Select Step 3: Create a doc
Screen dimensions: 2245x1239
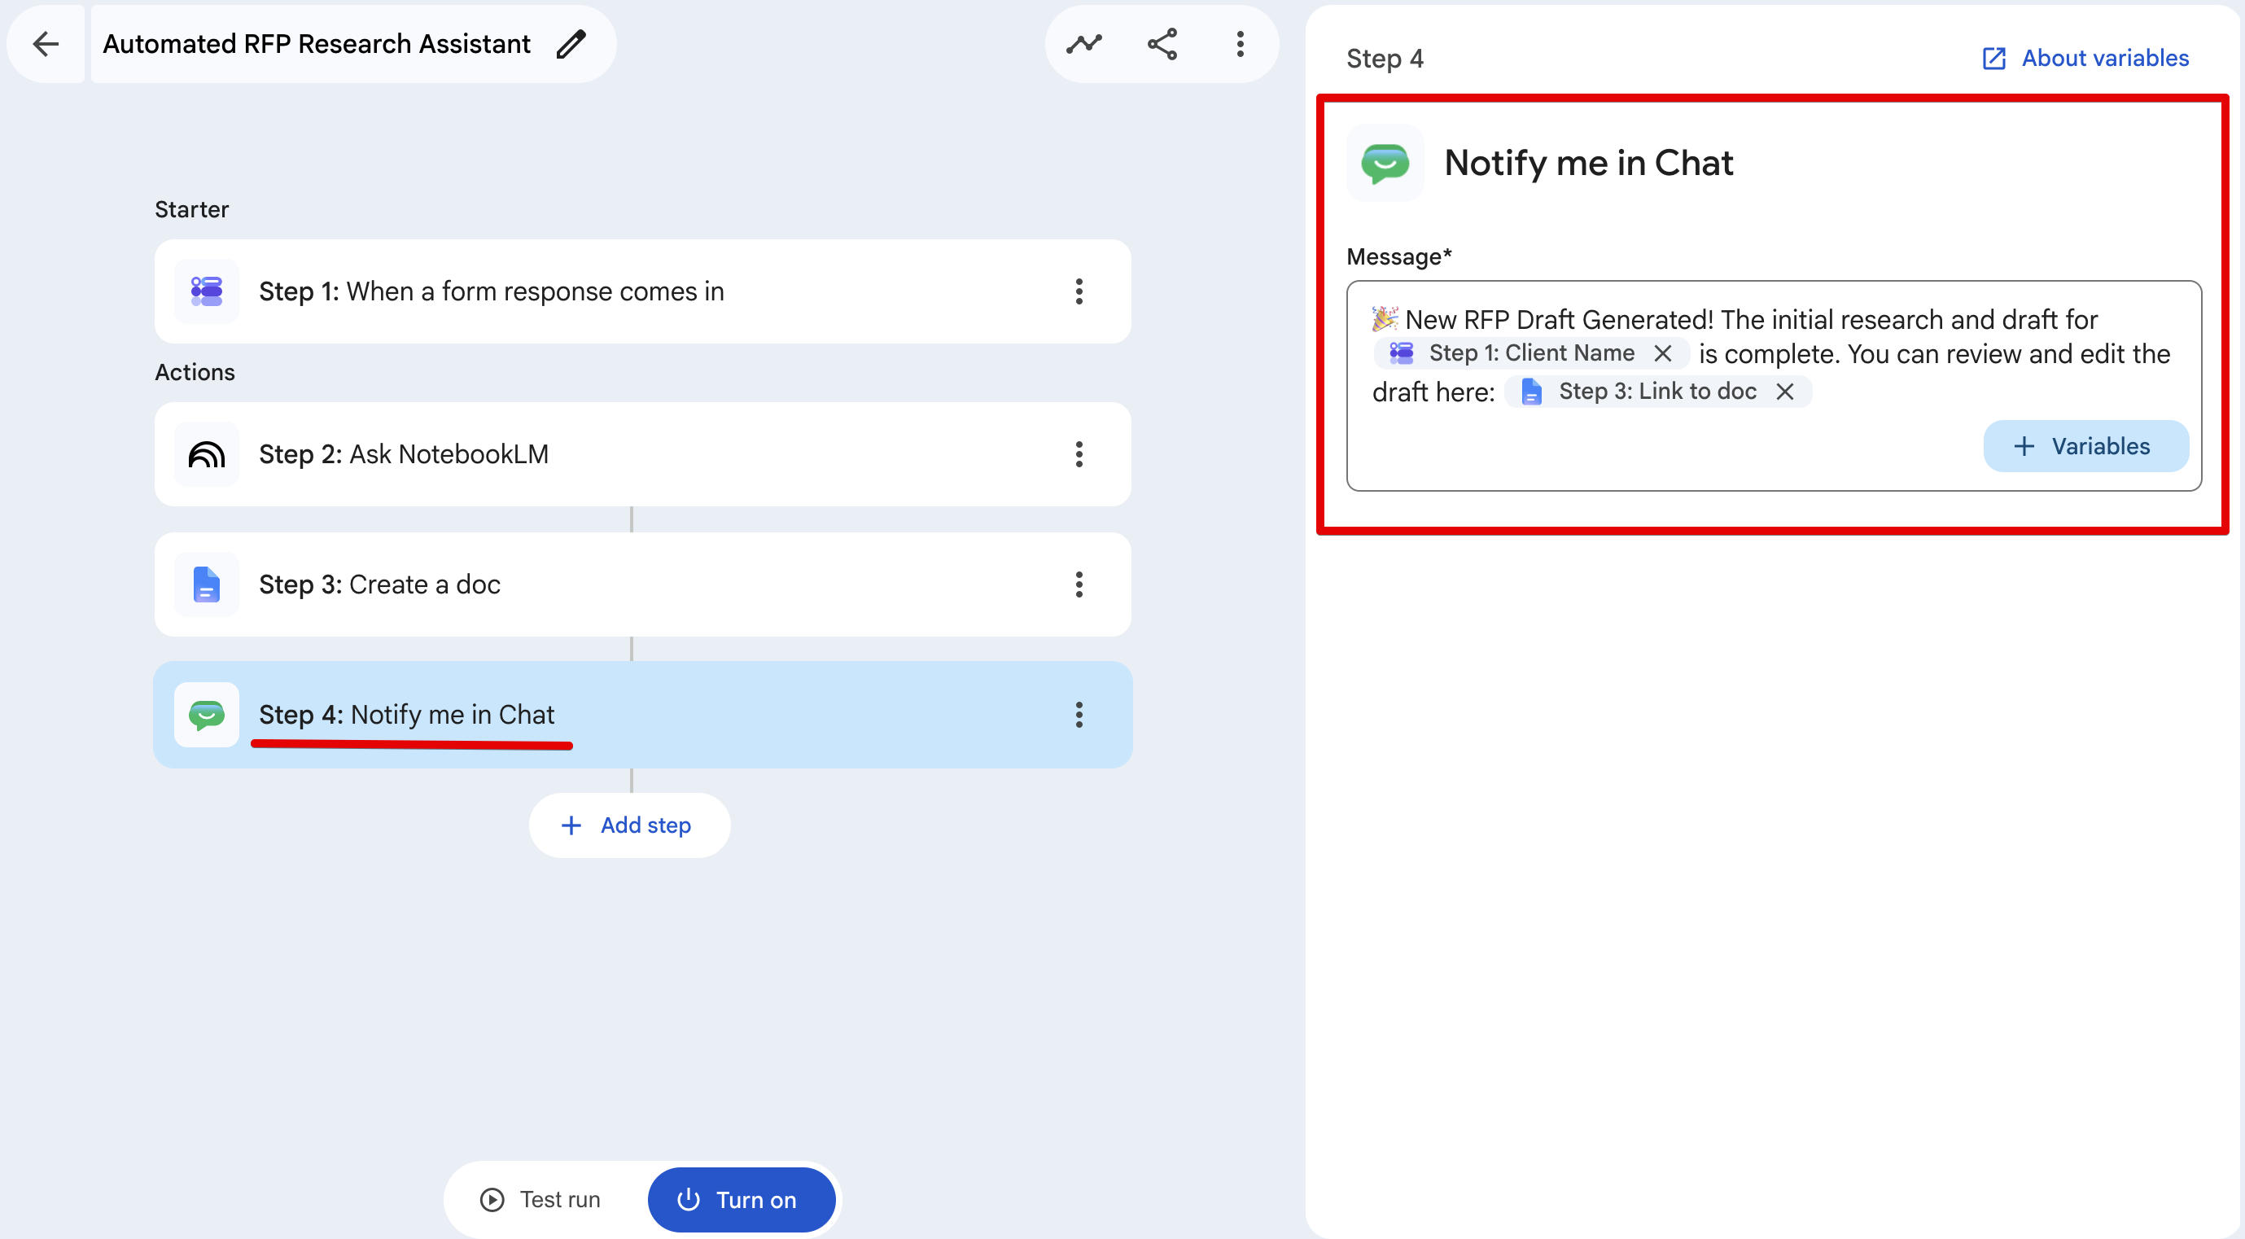click(642, 584)
